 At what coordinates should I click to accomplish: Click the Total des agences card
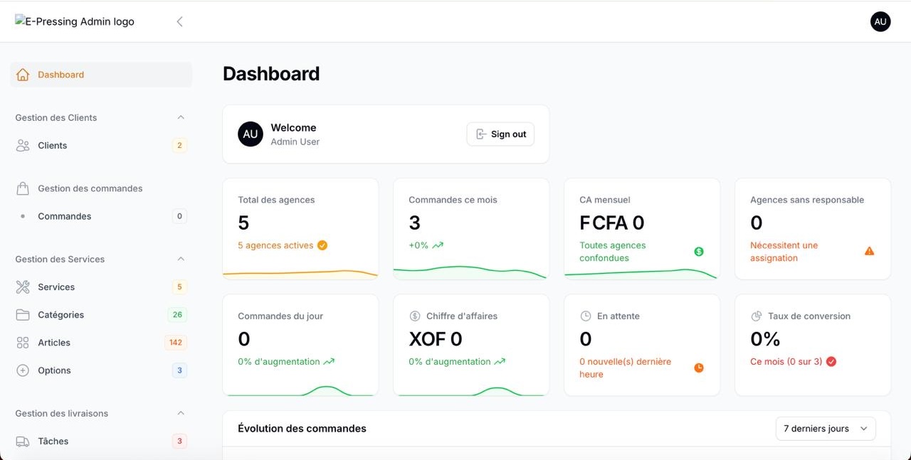click(x=300, y=228)
